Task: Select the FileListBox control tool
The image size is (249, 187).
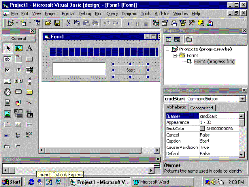Action: (8, 103)
